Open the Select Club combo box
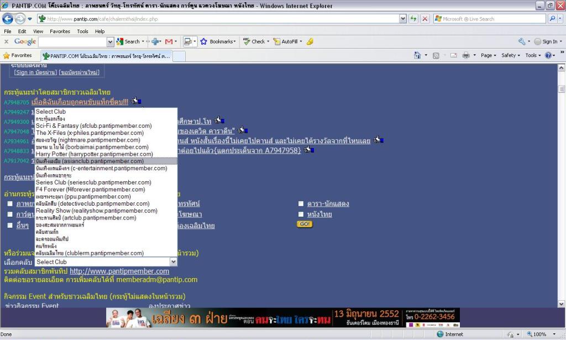Viewport: 566px width, 340px height. click(x=106, y=262)
